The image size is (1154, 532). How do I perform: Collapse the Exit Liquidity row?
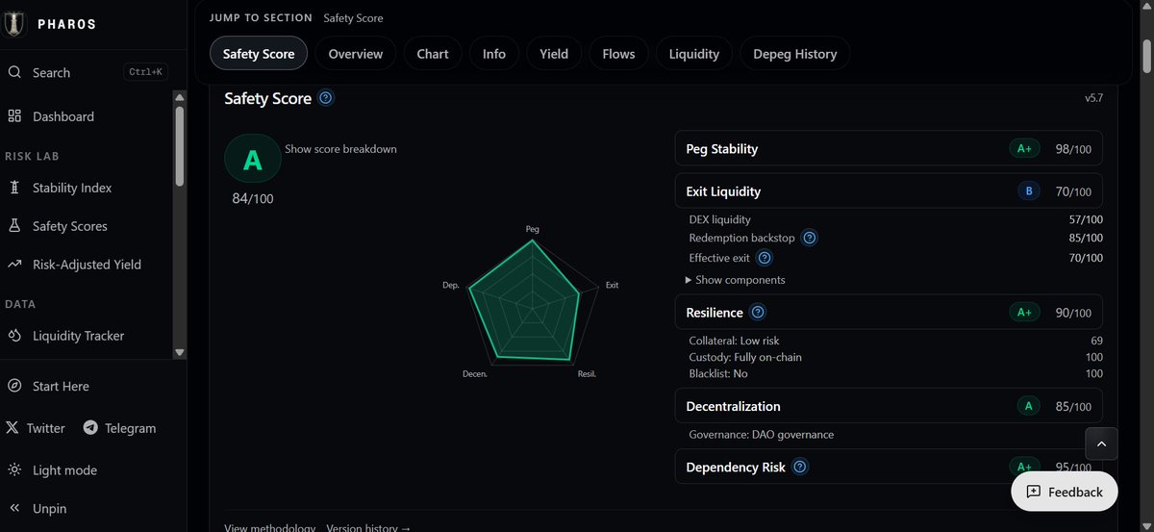pos(889,191)
